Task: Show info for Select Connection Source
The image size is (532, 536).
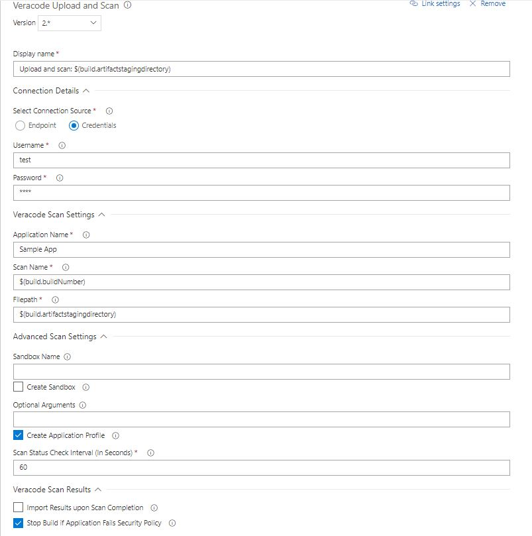Action: (x=109, y=111)
